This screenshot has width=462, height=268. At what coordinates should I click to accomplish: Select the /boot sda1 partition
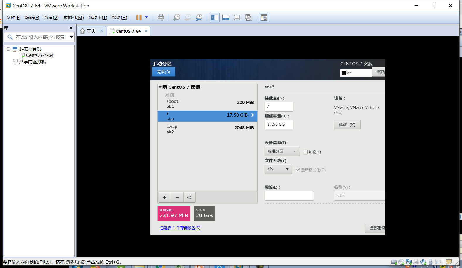208,103
